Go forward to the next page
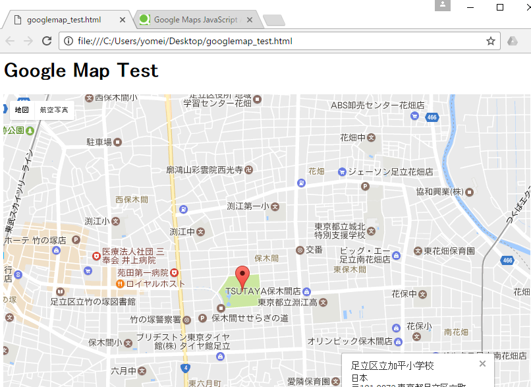 coord(28,41)
